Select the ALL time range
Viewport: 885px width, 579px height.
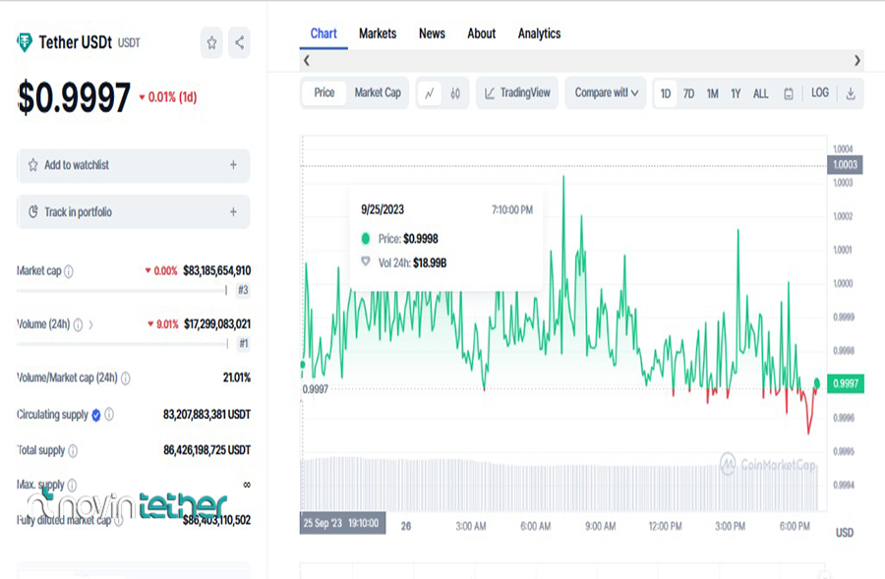point(760,93)
